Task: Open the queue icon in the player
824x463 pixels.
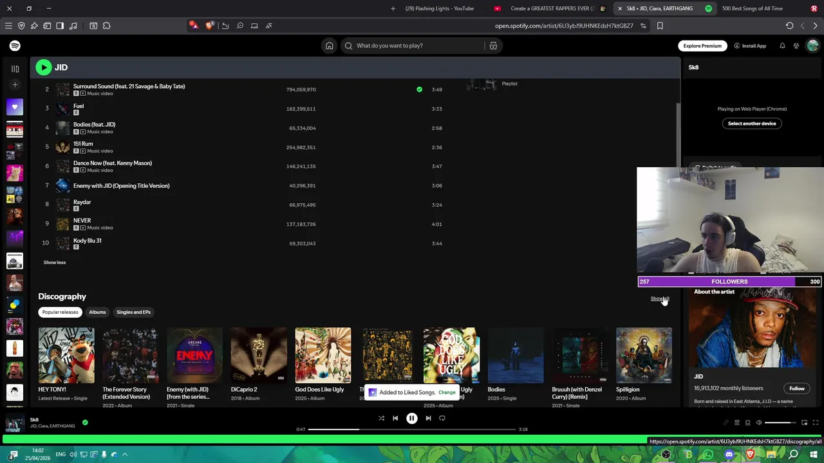Action: click(737, 422)
